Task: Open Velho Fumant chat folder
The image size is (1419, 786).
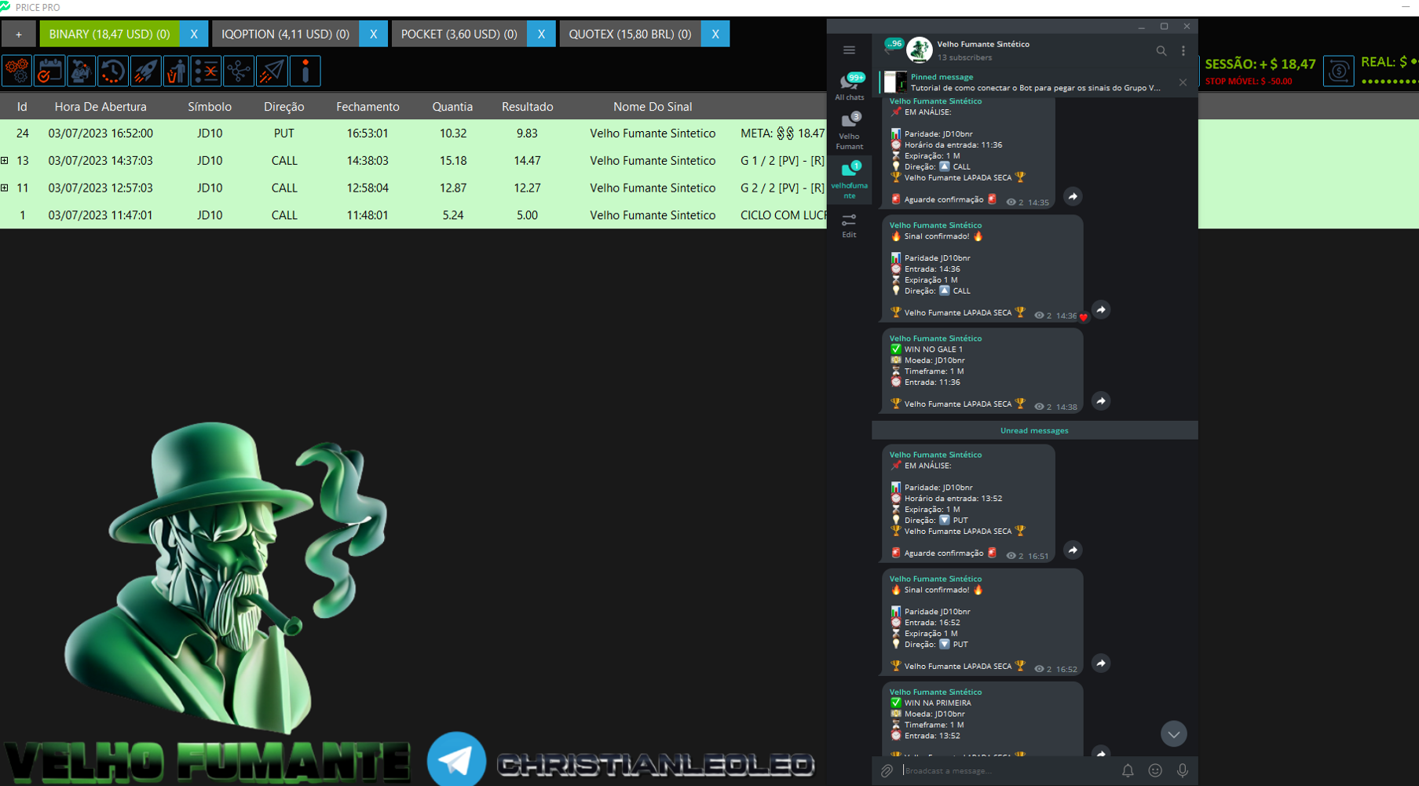Action: point(849,130)
